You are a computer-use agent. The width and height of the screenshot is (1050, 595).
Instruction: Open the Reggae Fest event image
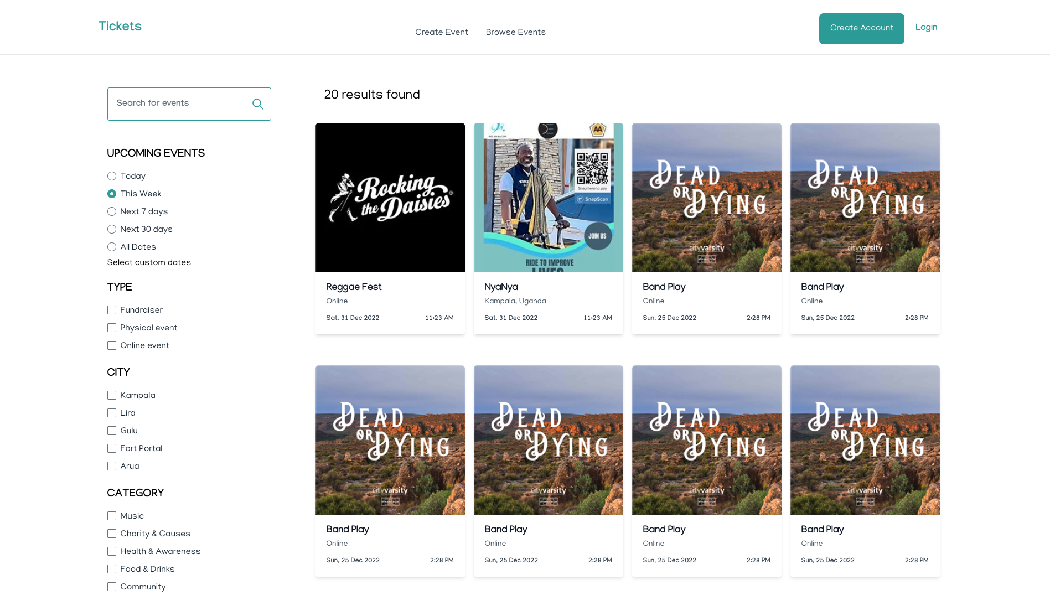(x=390, y=198)
